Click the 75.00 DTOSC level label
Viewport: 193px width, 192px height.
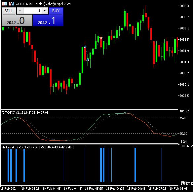click(183, 118)
